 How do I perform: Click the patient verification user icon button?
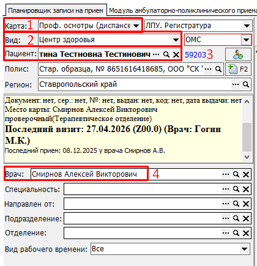point(238,54)
